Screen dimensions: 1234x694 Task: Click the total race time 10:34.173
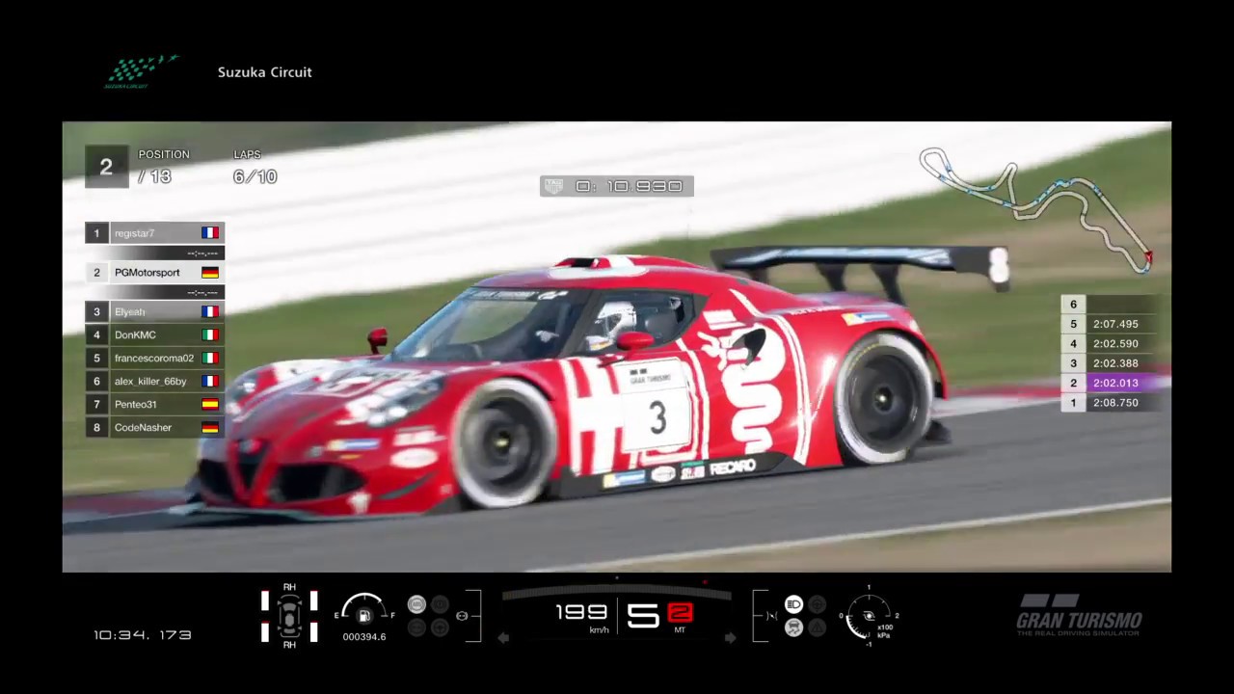(142, 635)
